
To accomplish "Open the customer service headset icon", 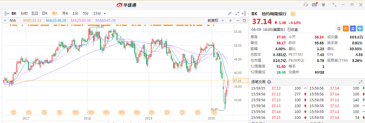I will (306, 5).
